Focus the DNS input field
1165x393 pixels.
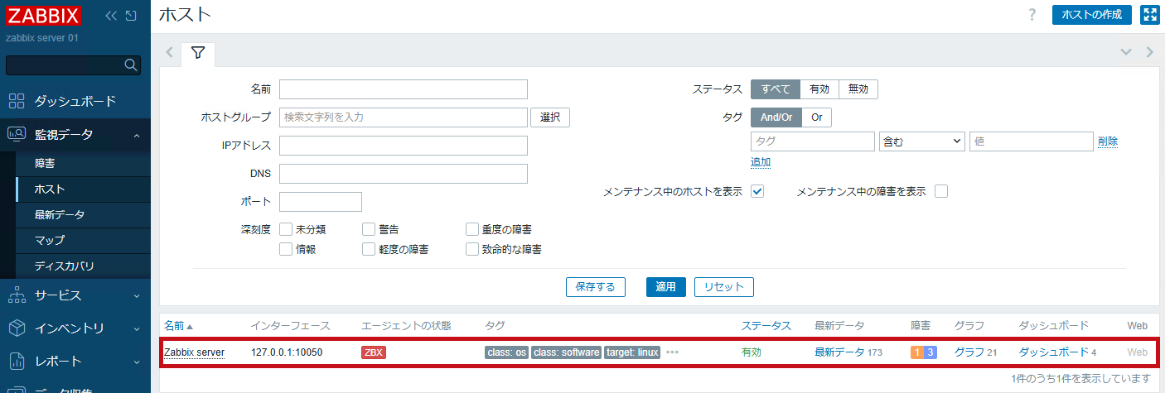coord(404,174)
